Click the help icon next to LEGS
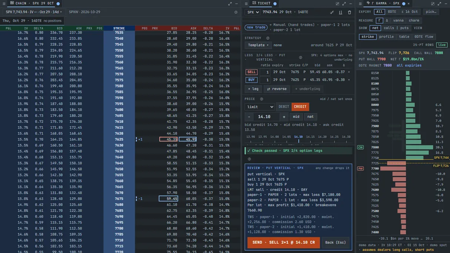The height and width of the screenshot is (253, 450). (x=300, y=57)
